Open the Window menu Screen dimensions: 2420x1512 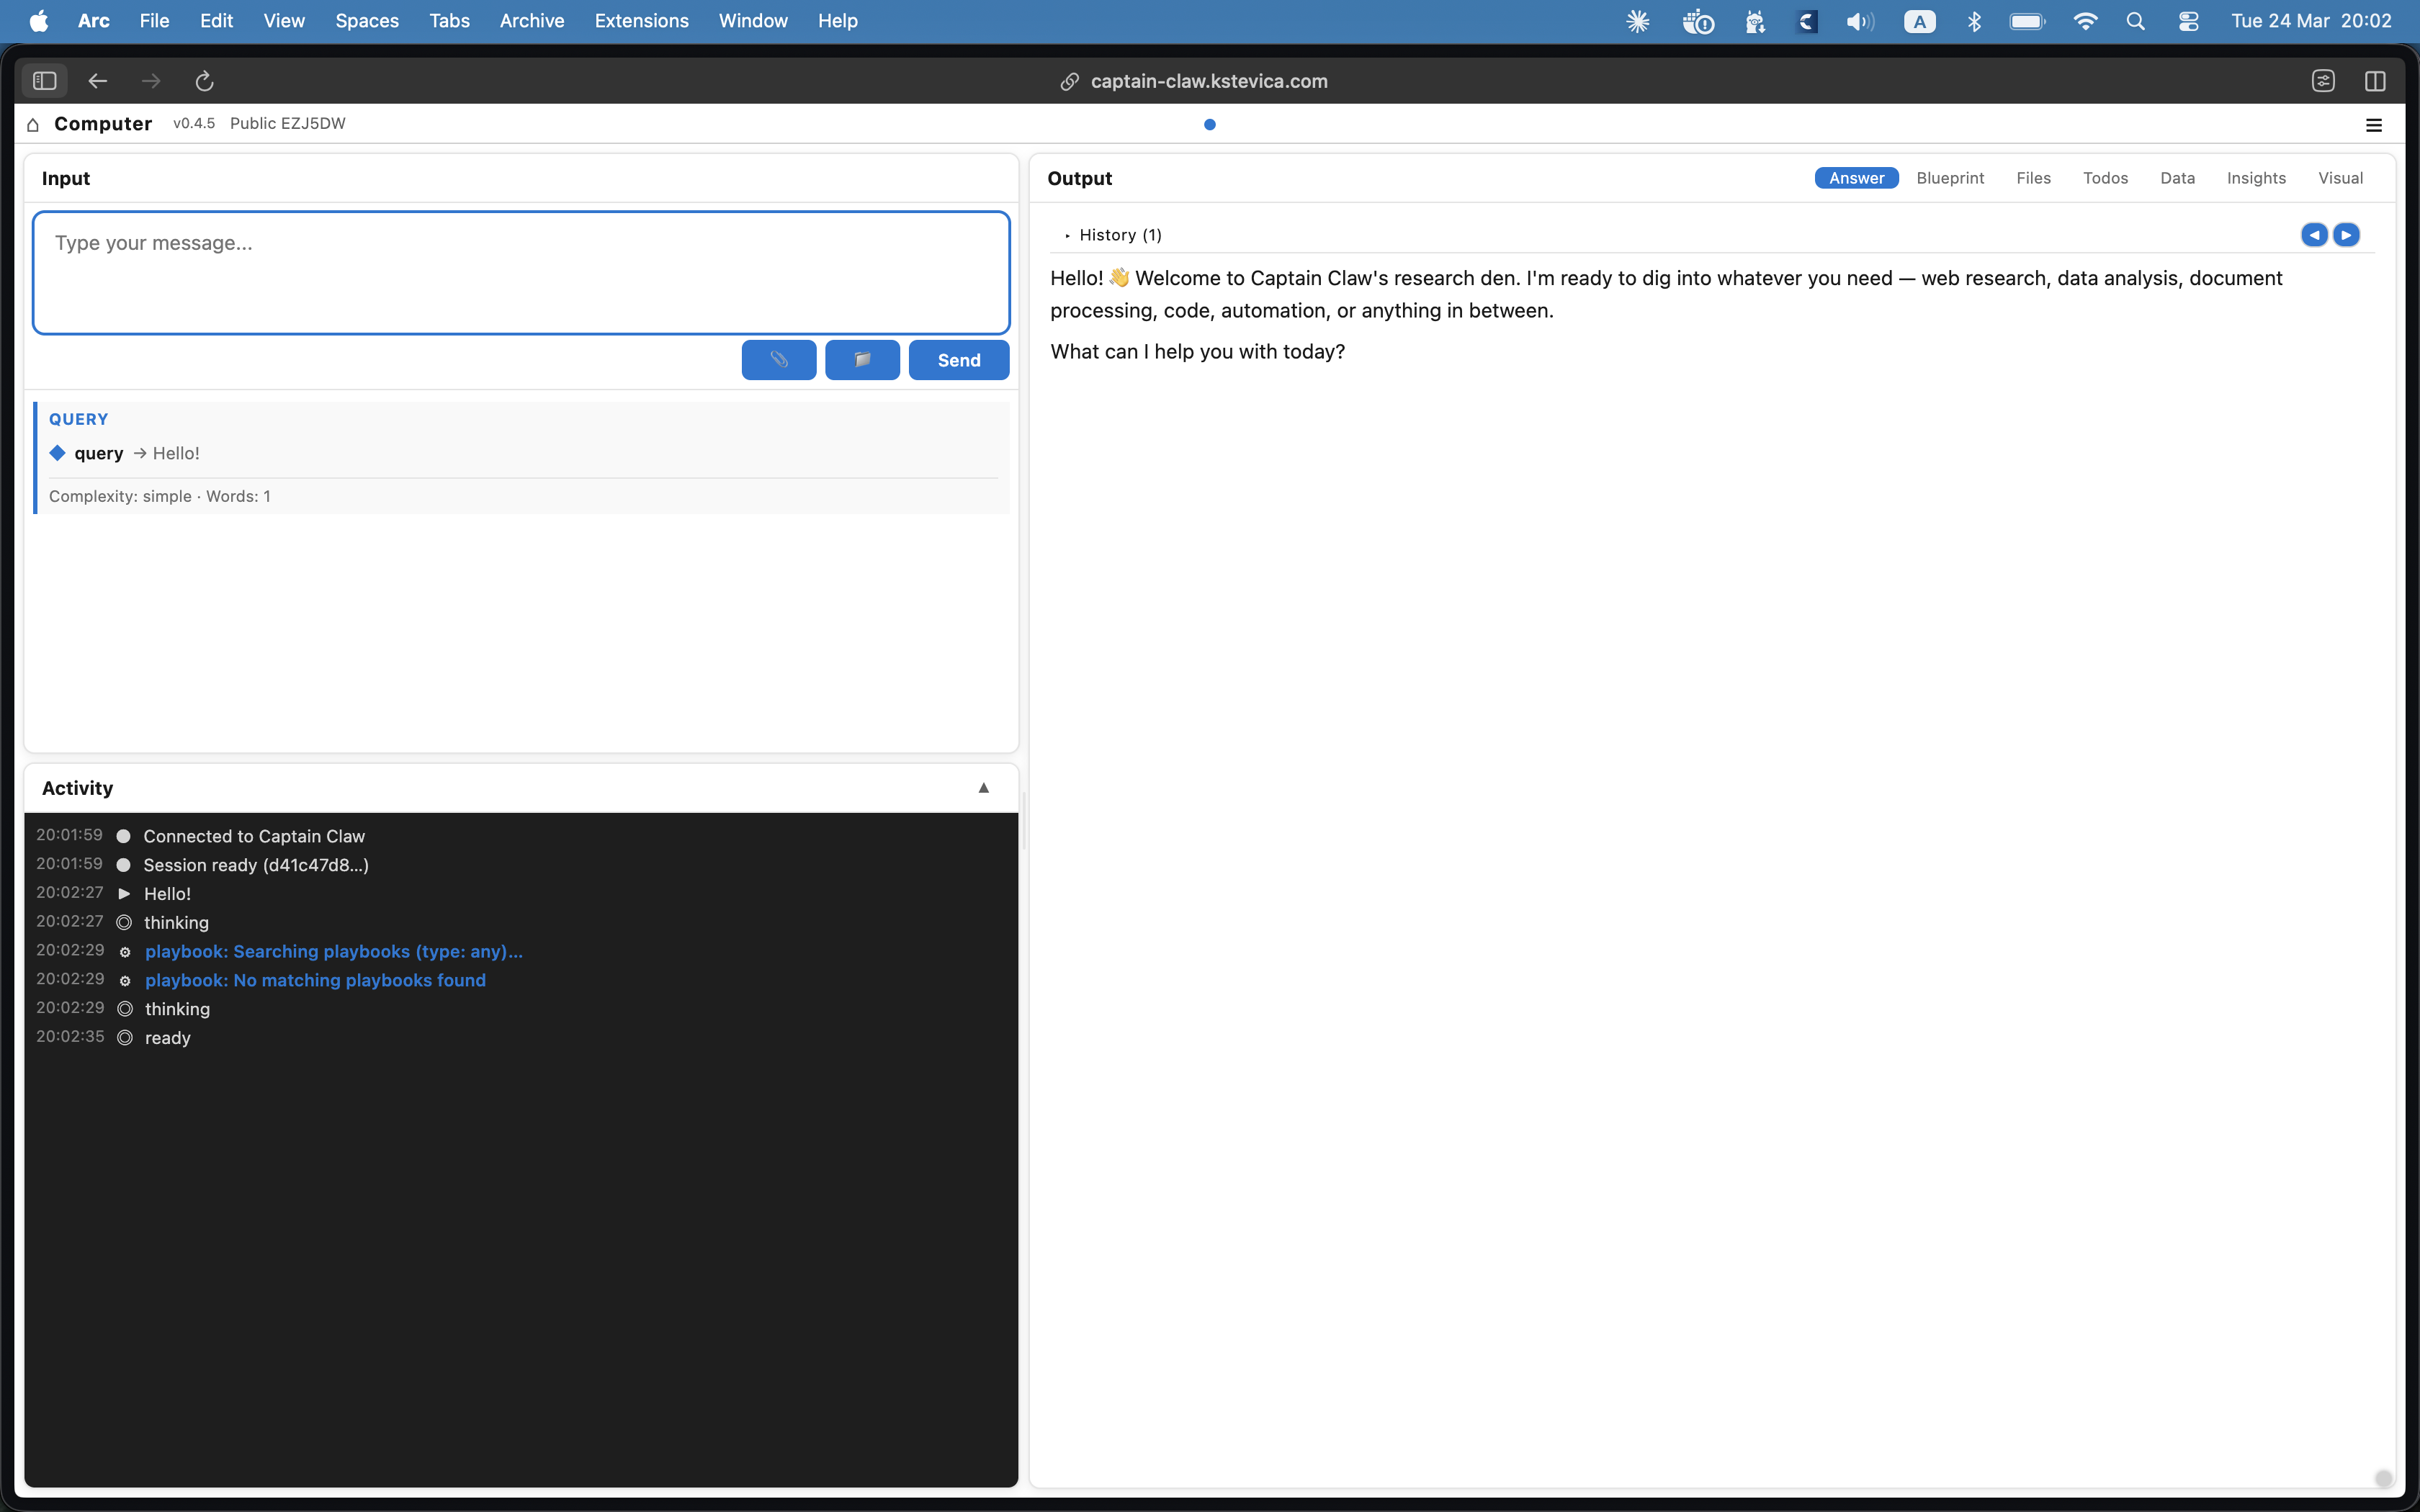click(x=753, y=21)
